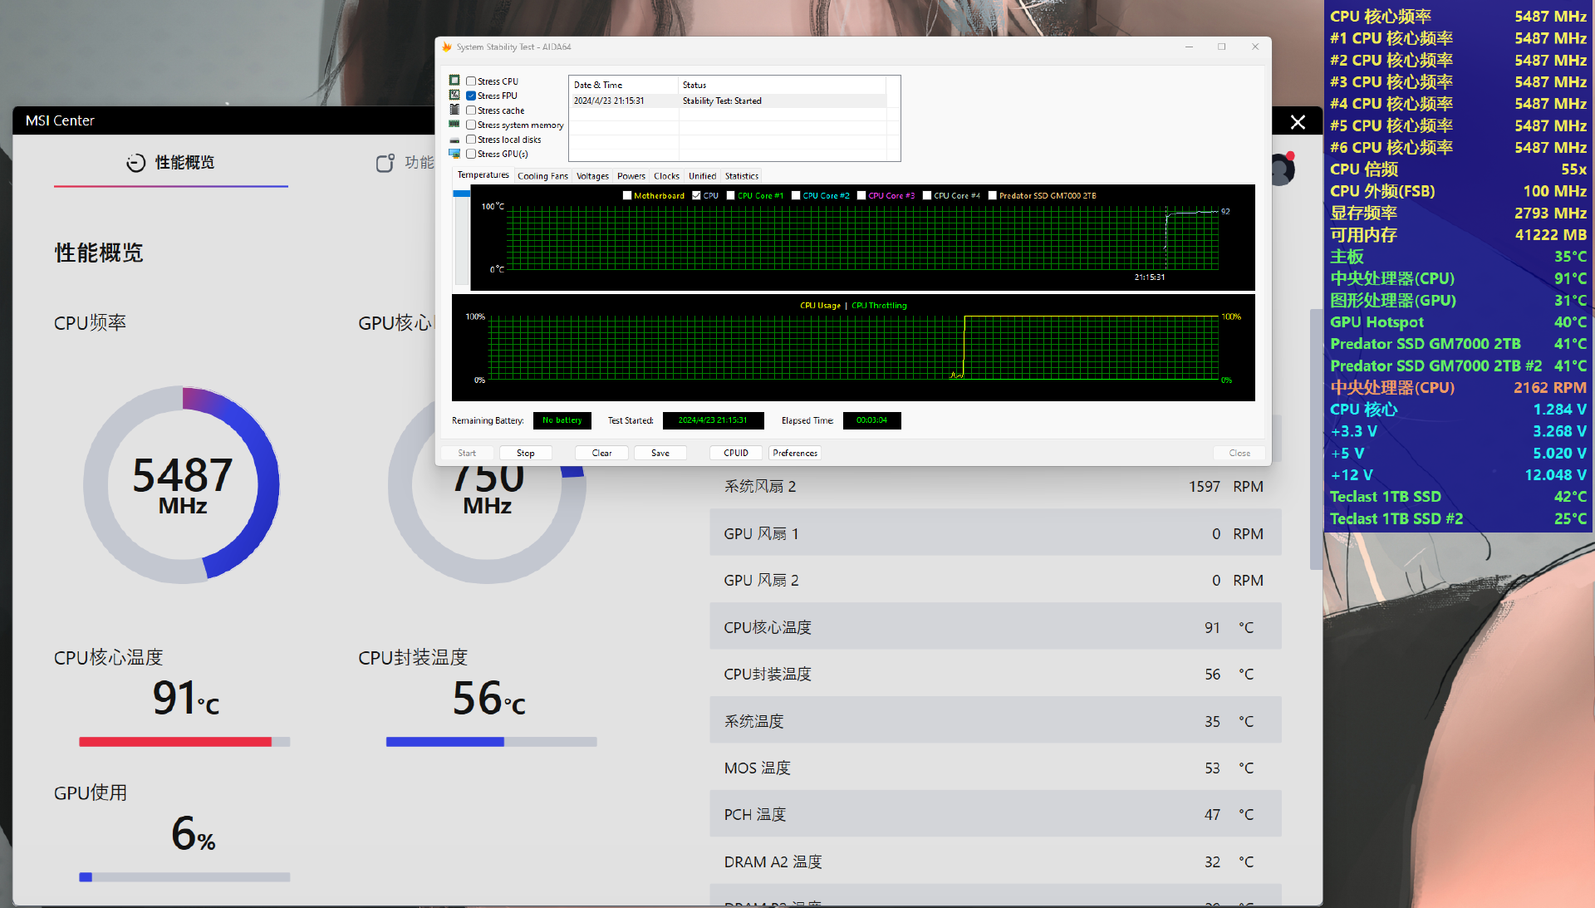This screenshot has height=908, width=1595.
Task: Click the Preferences button
Action: tap(794, 453)
